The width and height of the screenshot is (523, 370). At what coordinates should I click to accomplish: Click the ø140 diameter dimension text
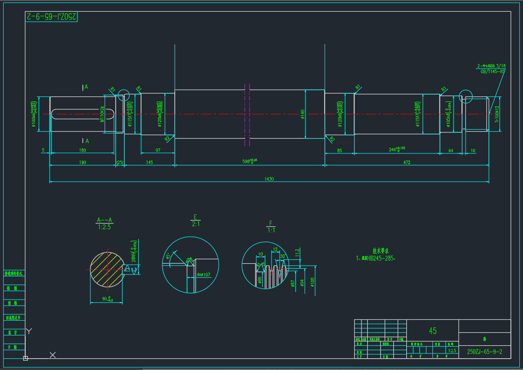pyautogui.click(x=303, y=114)
